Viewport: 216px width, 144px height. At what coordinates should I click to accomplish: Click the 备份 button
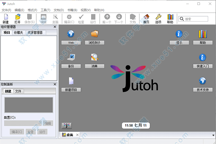pyautogui.click(x=71, y=66)
